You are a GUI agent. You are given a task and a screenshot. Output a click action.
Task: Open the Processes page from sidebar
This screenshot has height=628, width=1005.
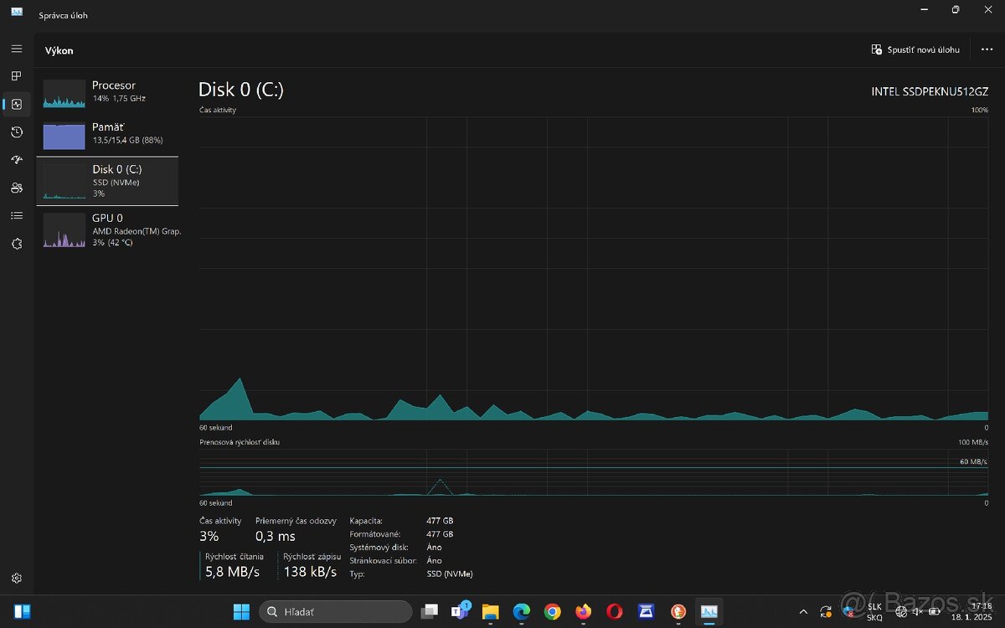16,76
